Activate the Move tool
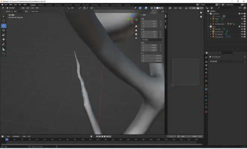The width and height of the screenshot is (247, 149). [x=4, y=26]
